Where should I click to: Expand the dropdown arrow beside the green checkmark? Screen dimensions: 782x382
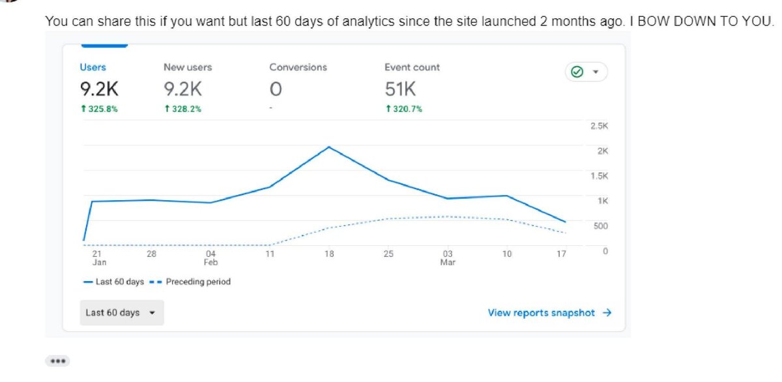pos(596,72)
